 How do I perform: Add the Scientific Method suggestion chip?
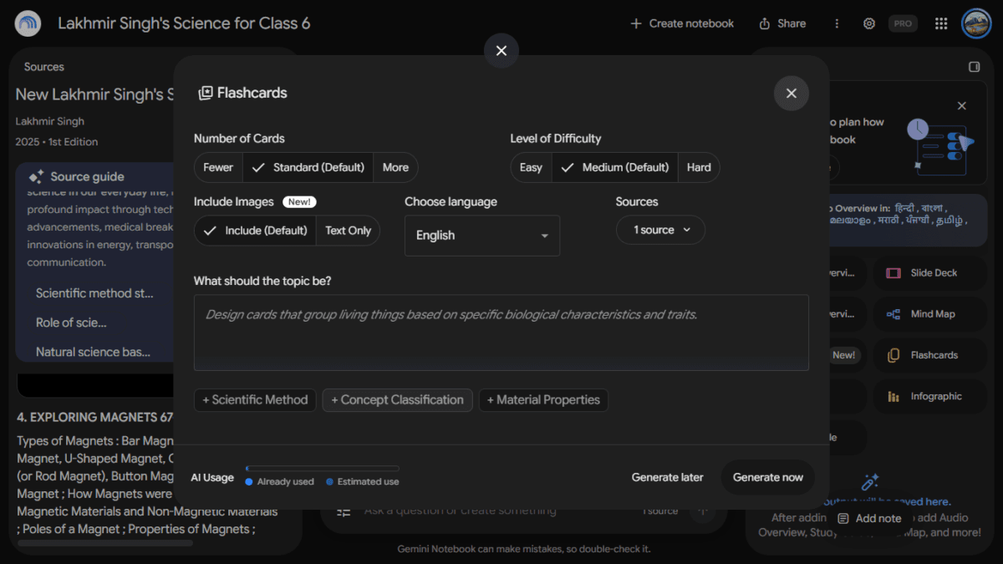pos(255,400)
